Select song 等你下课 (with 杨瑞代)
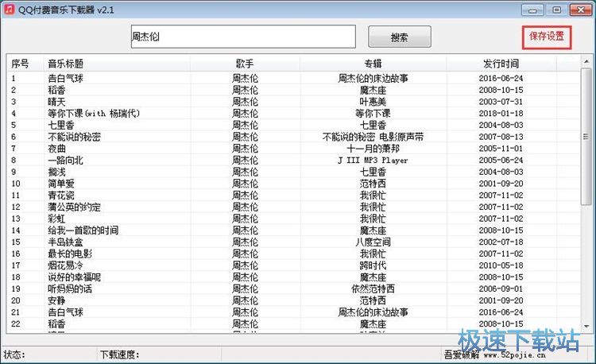Image resolution: width=596 pixels, height=364 pixels. tap(94, 113)
